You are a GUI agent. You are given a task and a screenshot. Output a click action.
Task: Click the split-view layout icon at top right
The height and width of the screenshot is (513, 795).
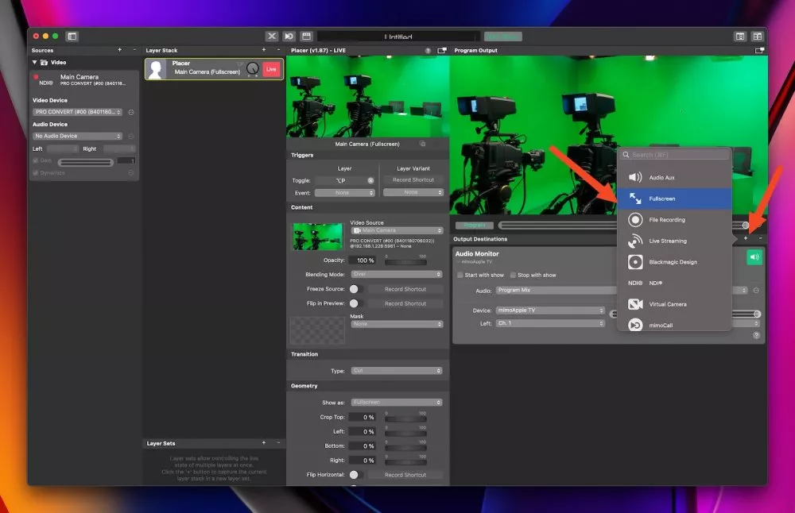coord(740,36)
